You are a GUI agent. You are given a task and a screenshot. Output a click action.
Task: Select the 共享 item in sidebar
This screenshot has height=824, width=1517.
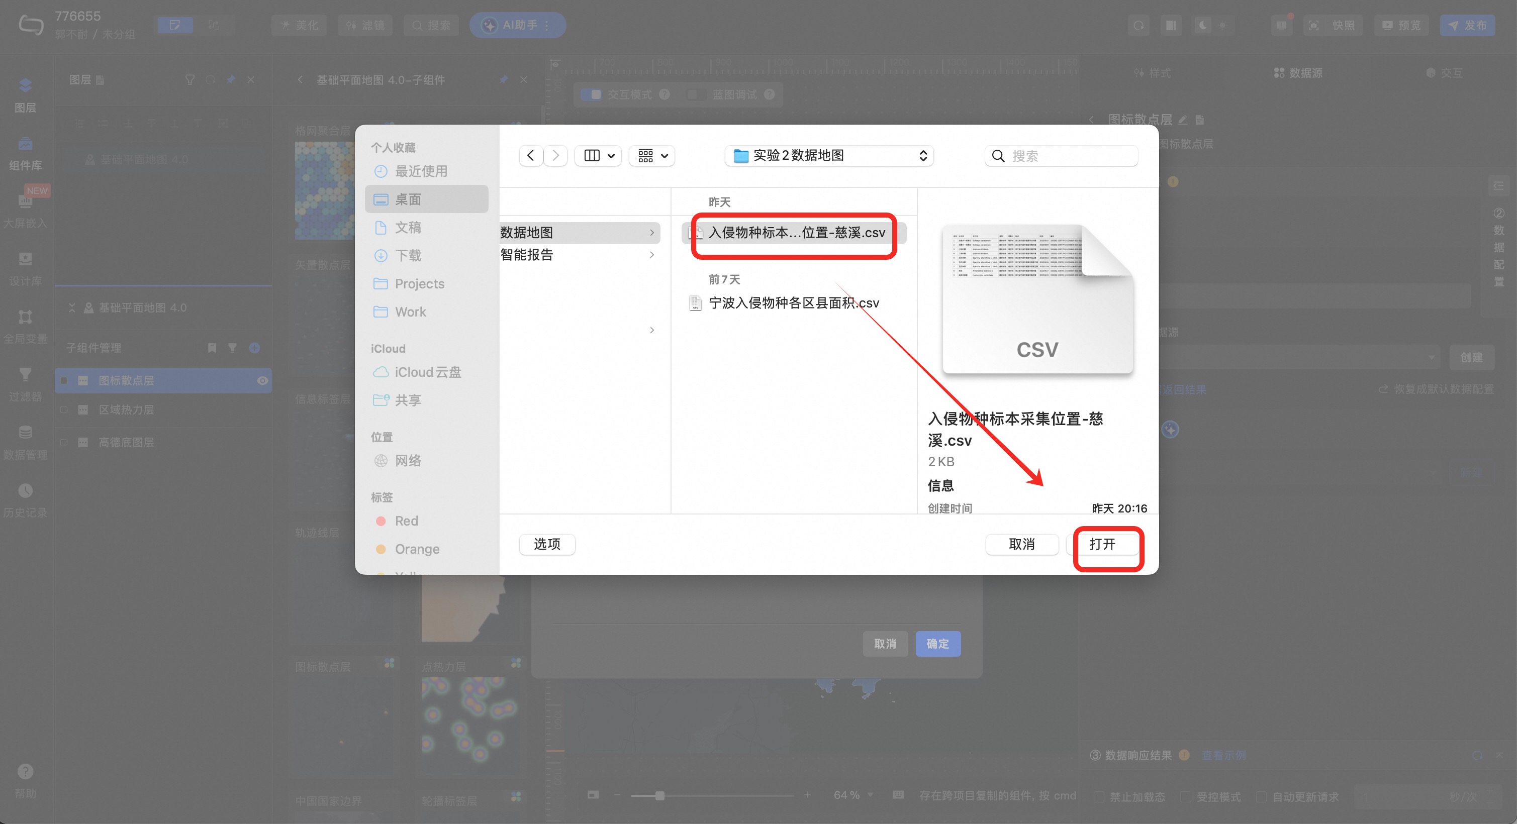coord(408,400)
